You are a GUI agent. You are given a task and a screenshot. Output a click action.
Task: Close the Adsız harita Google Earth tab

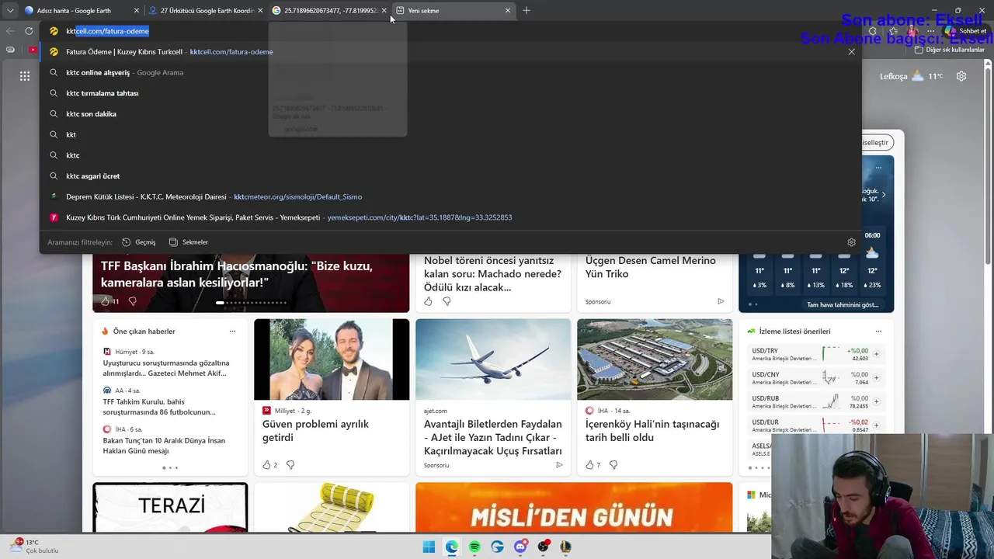pos(137,11)
